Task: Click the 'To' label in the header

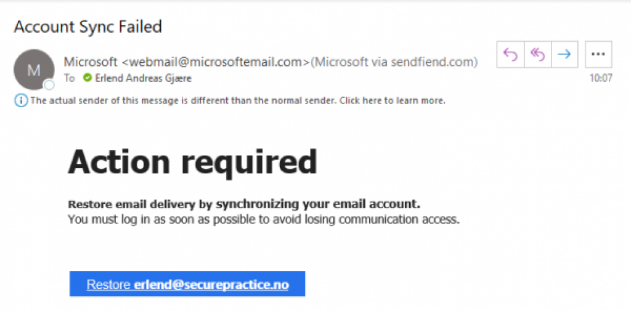Action: coord(70,78)
